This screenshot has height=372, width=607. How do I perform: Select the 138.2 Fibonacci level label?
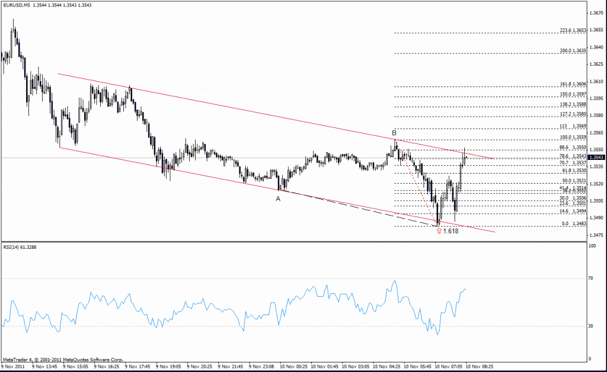(x=573, y=104)
